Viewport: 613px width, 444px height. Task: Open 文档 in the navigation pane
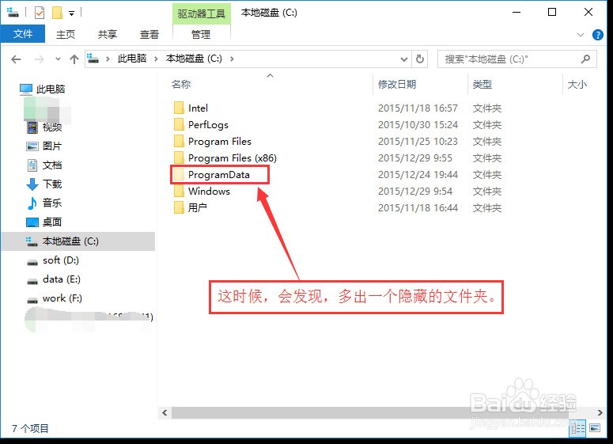point(44,165)
